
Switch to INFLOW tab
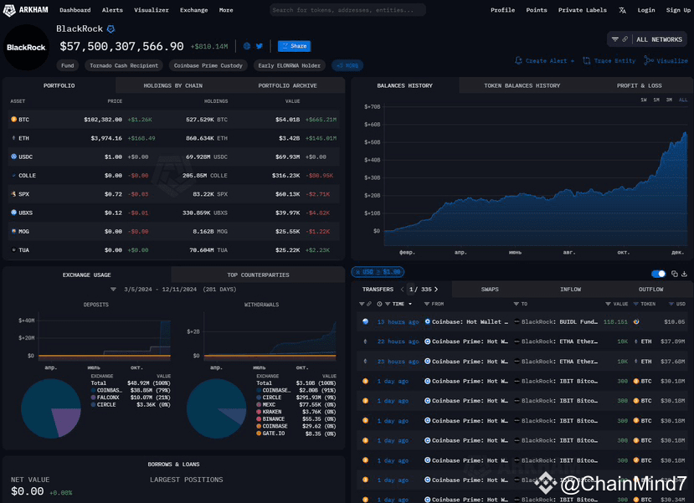tap(570, 290)
